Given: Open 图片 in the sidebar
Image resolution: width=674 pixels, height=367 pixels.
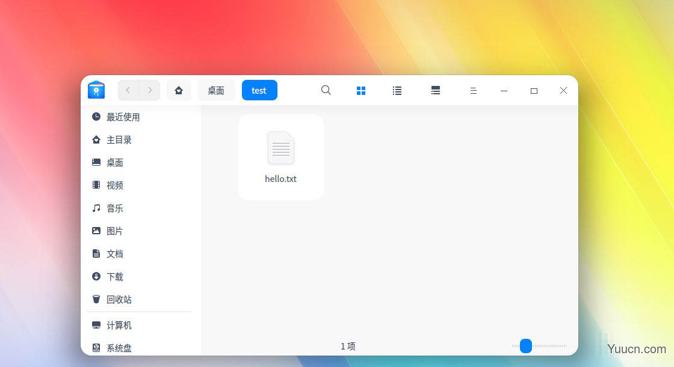Looking at the screenshot, I should click(x=141, y=231).
